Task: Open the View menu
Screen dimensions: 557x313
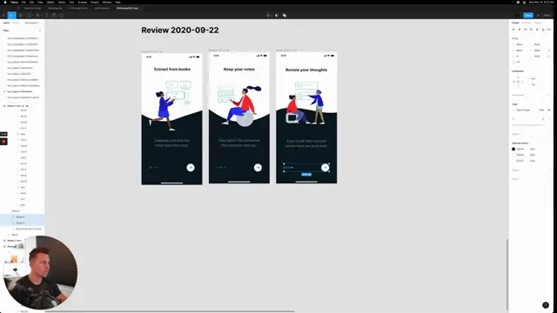Action: (x=40, y=2)
